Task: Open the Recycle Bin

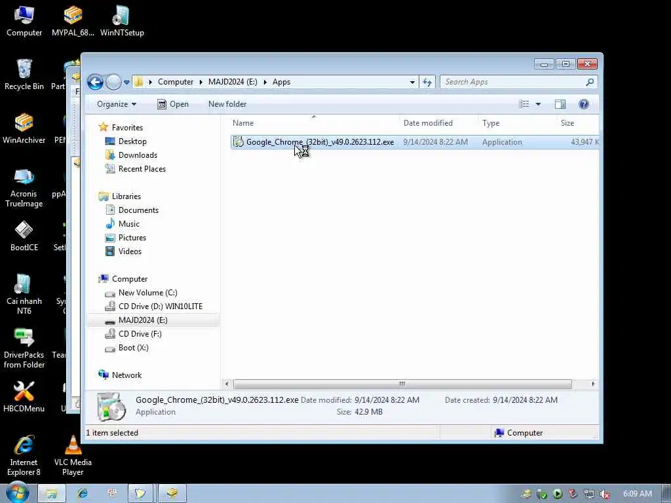Action: (24, 75)
